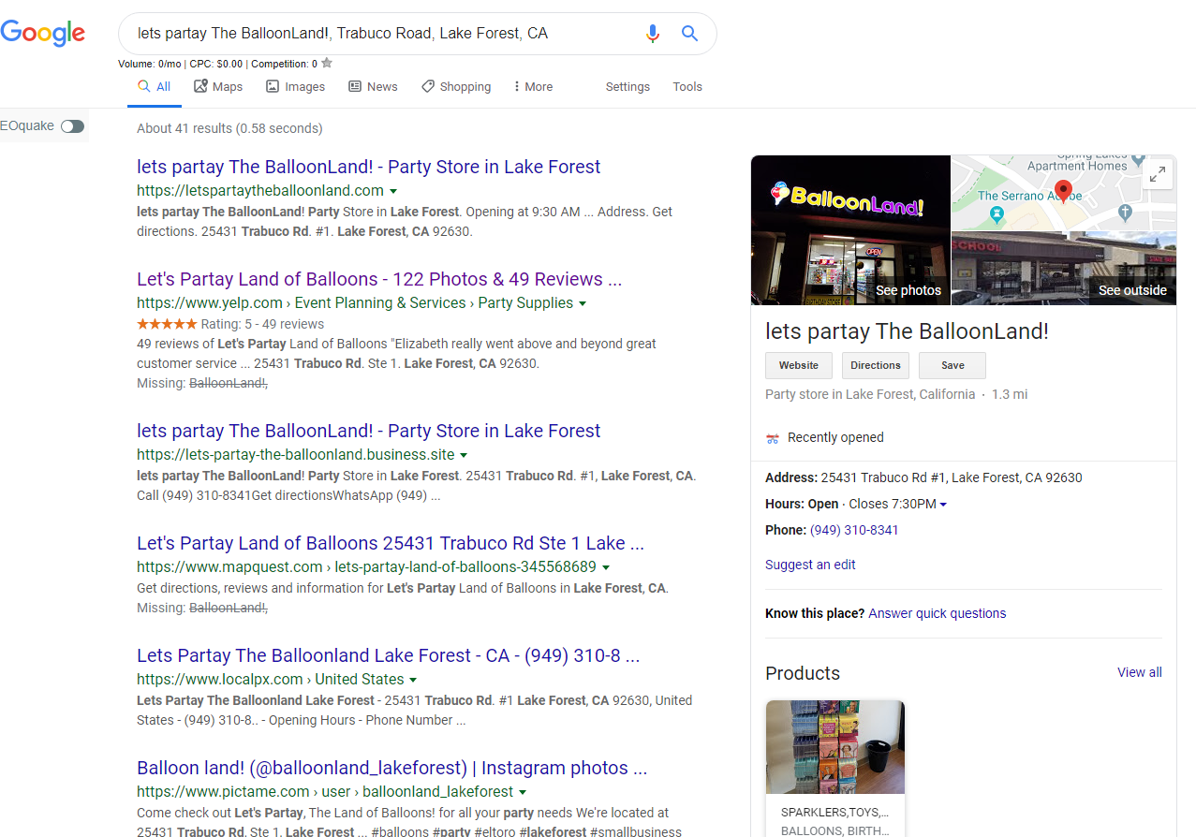Click the blue search magnifier icon
The height and width of the screenshot is (837, 1196).
[x=689, y=34]
